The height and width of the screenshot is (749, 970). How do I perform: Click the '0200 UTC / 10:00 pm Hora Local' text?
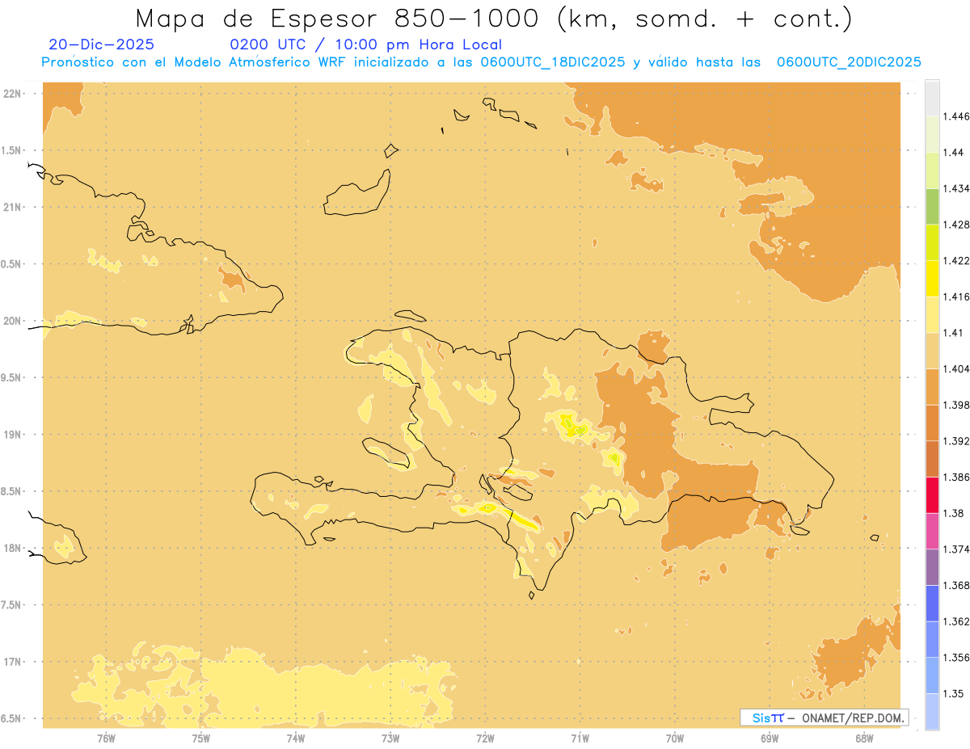point(365,44)
